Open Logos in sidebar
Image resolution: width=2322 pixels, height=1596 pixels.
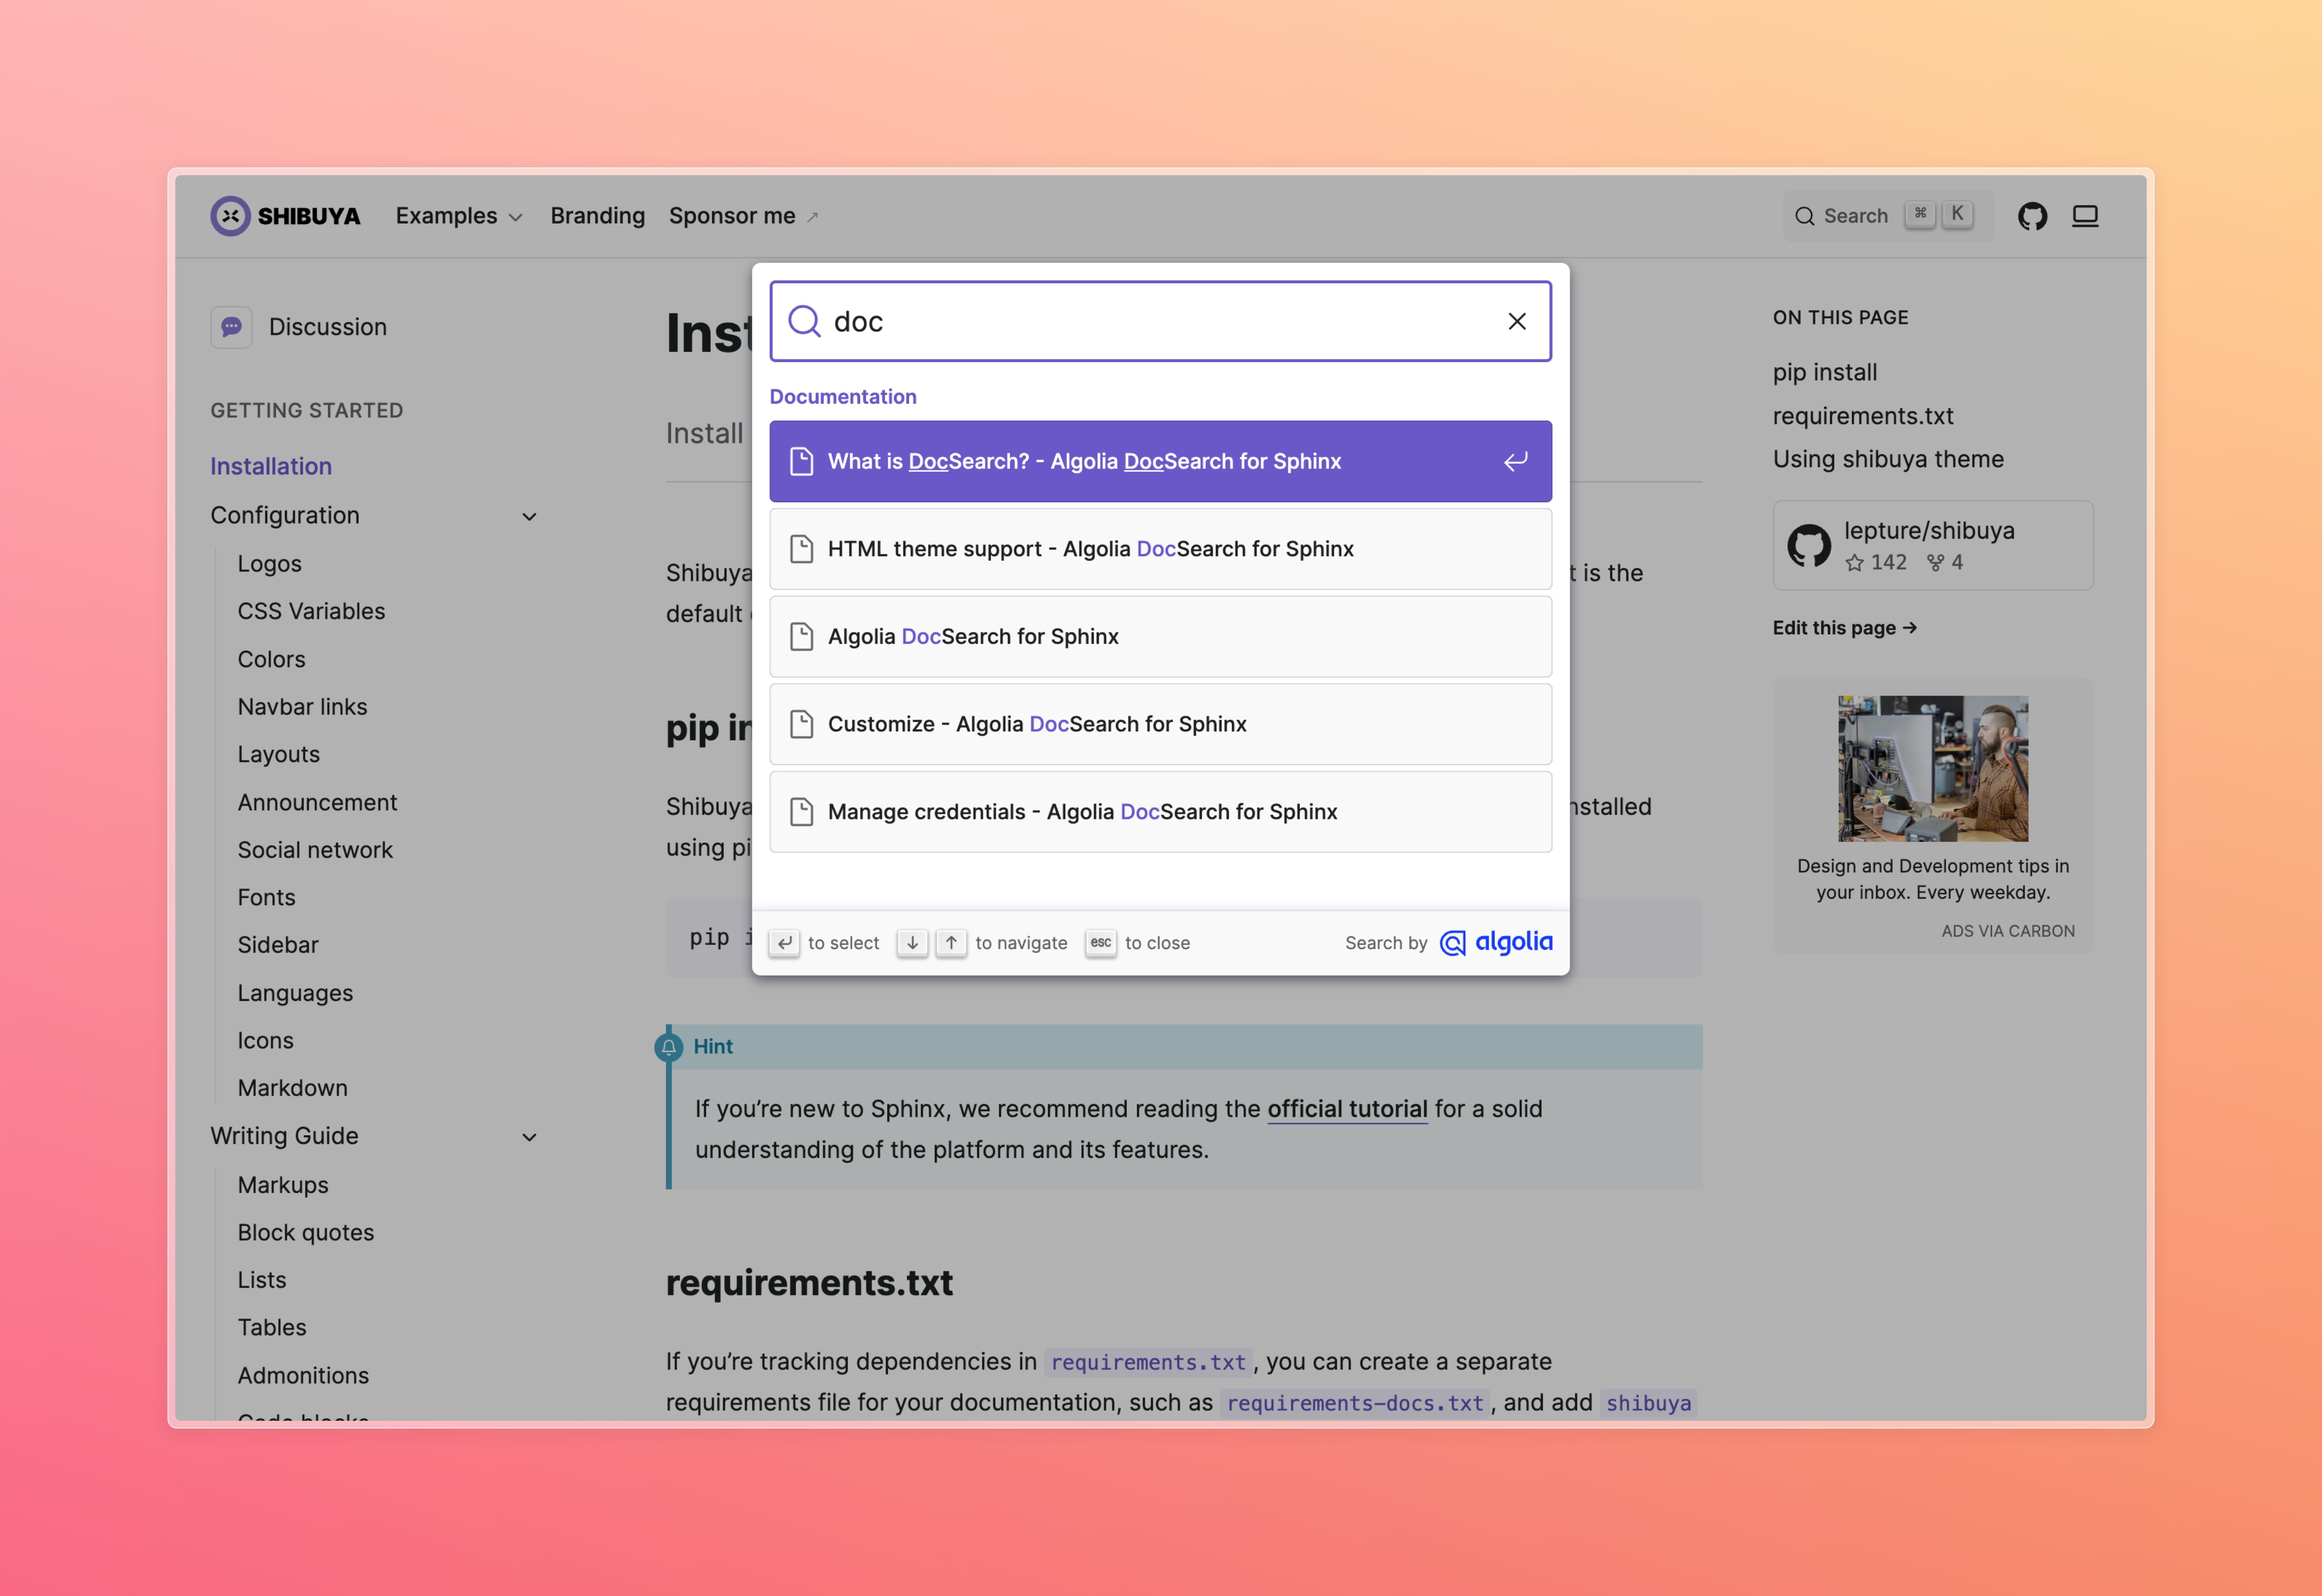click(x=270, y=564)
